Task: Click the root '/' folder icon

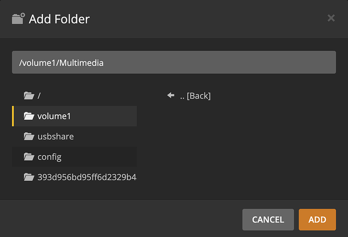Action: pyautogui.click(x=29, y=96)
